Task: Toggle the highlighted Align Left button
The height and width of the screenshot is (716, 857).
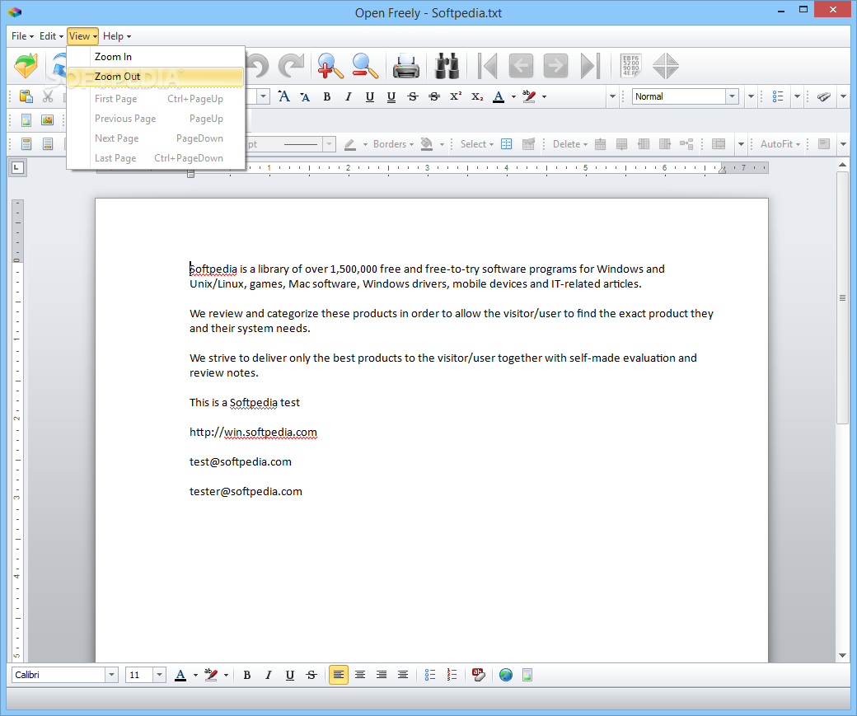Action: point(339,675)
